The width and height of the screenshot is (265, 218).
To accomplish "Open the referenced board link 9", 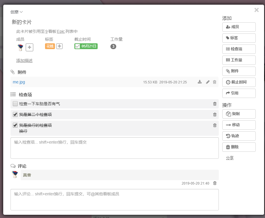I will coord(46,31).
